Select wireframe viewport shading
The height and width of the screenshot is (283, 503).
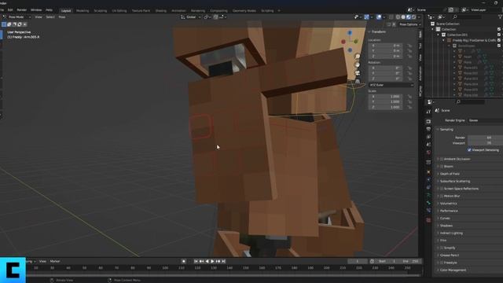click(398, 17)
